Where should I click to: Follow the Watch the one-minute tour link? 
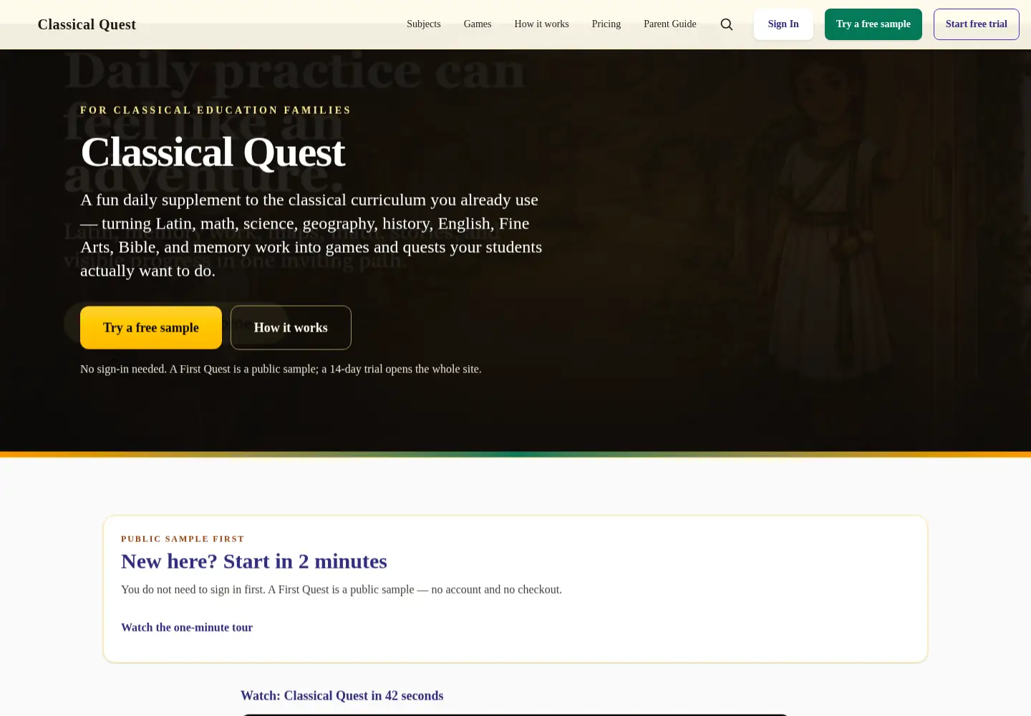pos(187,627)
